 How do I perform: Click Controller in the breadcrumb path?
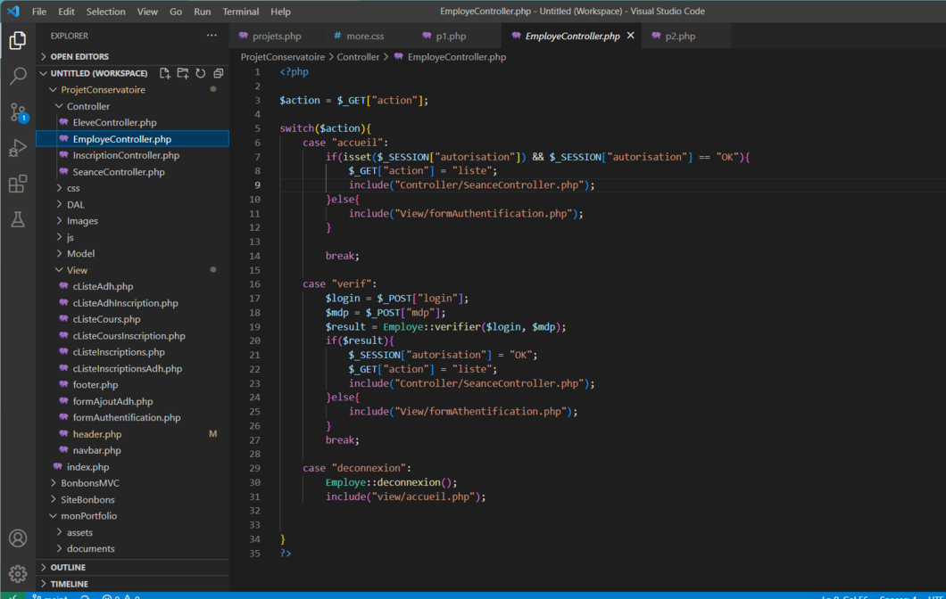[x=358, y=56]
